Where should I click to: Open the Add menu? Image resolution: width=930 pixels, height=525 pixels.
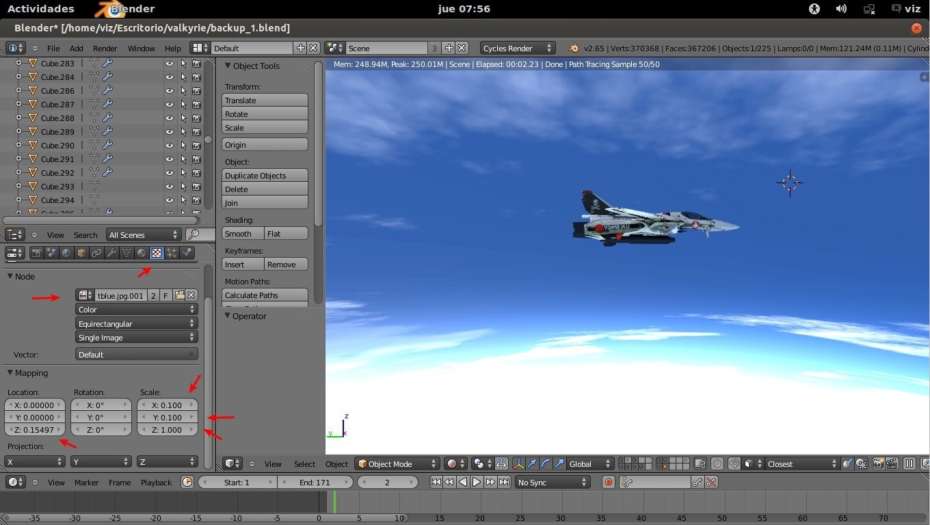(x=77, y=49)
